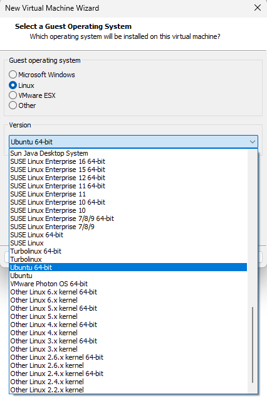Collapse the Version dropdown arrow

tap(253, 142)
